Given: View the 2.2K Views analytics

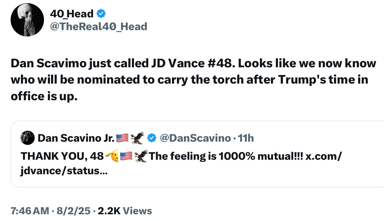Looking at the screenshot, I should (125, 211).
